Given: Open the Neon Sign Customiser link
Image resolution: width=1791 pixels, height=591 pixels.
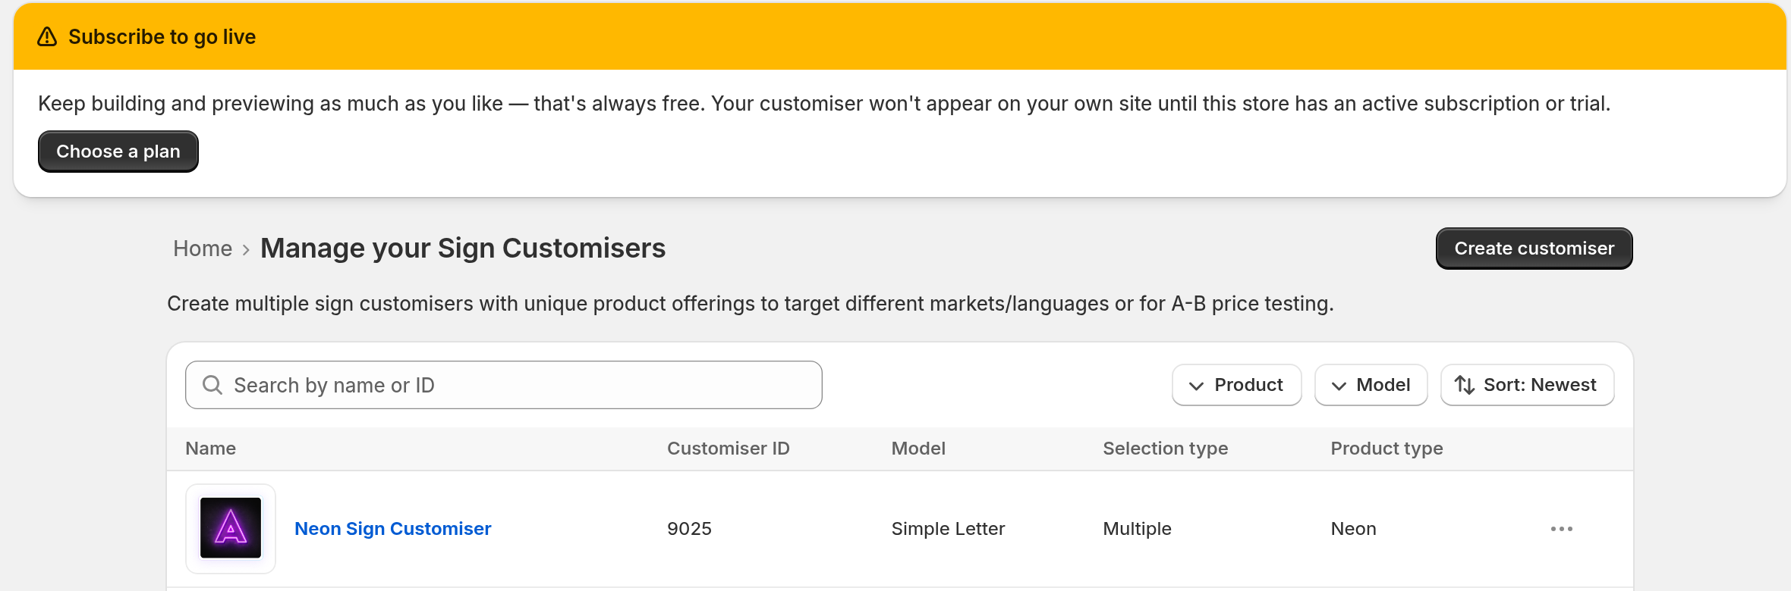Looking at the screenshot, I should 393,529.
